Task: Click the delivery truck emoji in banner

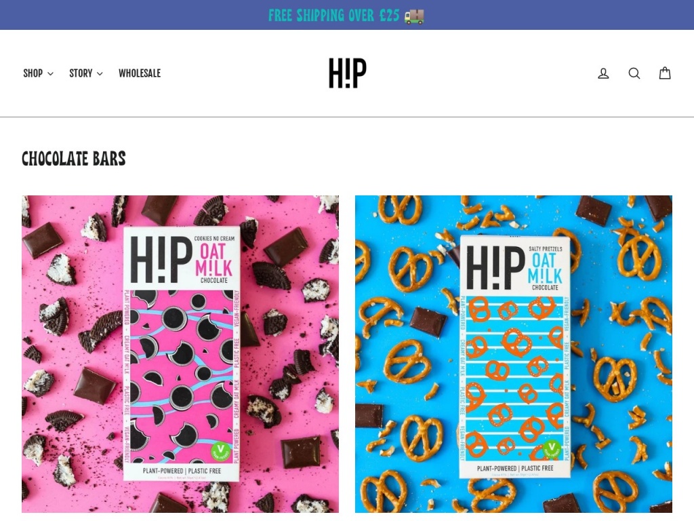Action: point(414,16)
